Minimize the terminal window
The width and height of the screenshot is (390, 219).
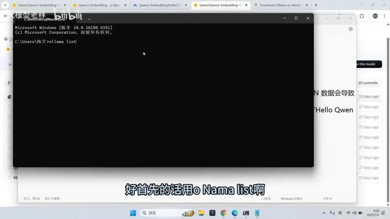tap(284, 18)
